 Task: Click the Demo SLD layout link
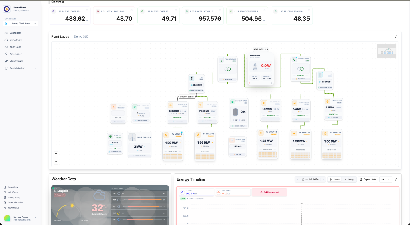[x=81, y=36]
